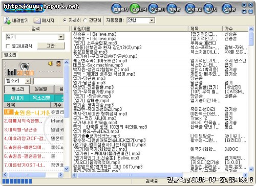This screenshot has height=186, width=256.
Task: Click the file list horizontal scrollbar thumb
Action: point(130,175)
